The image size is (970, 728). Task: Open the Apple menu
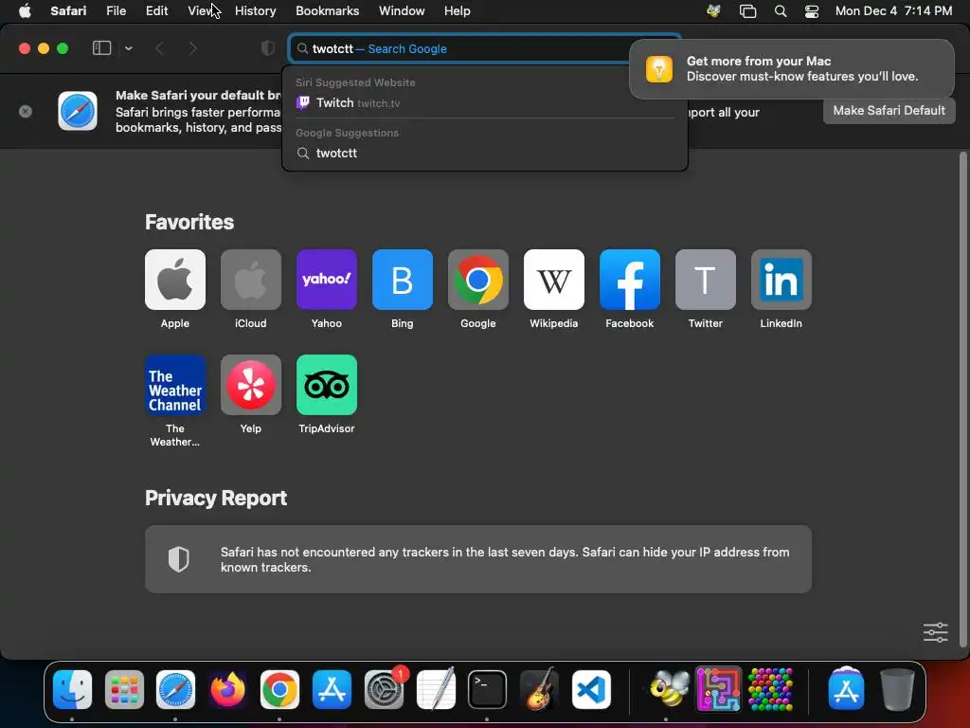(25, 10)
